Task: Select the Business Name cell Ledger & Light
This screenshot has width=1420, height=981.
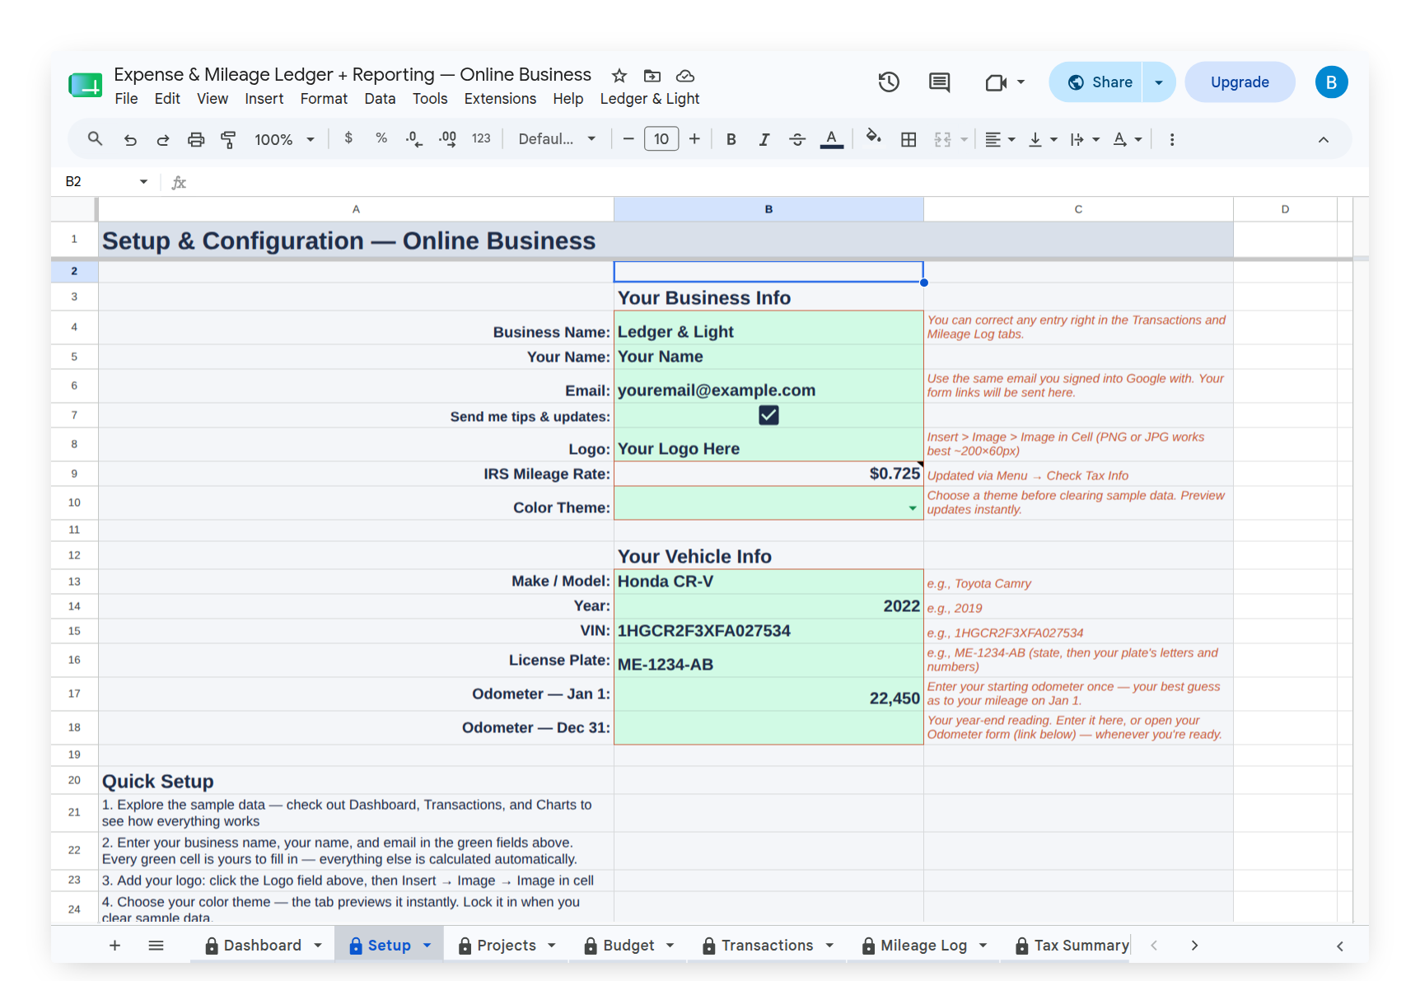Action: click(768, 328)
